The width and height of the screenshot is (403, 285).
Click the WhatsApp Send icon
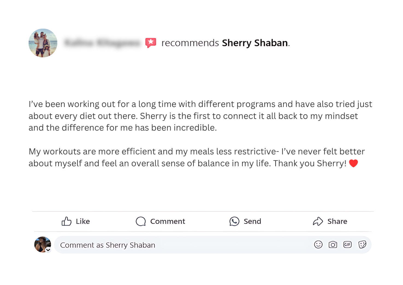point(234,221)
